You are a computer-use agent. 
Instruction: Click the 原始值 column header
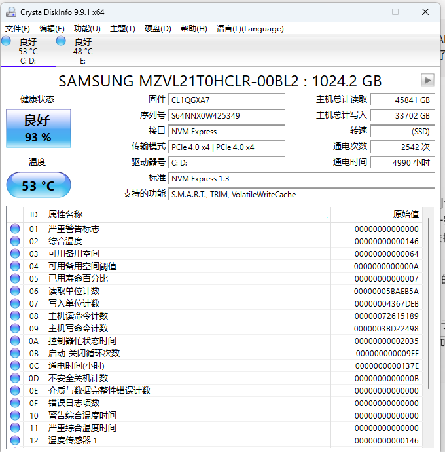377,214
